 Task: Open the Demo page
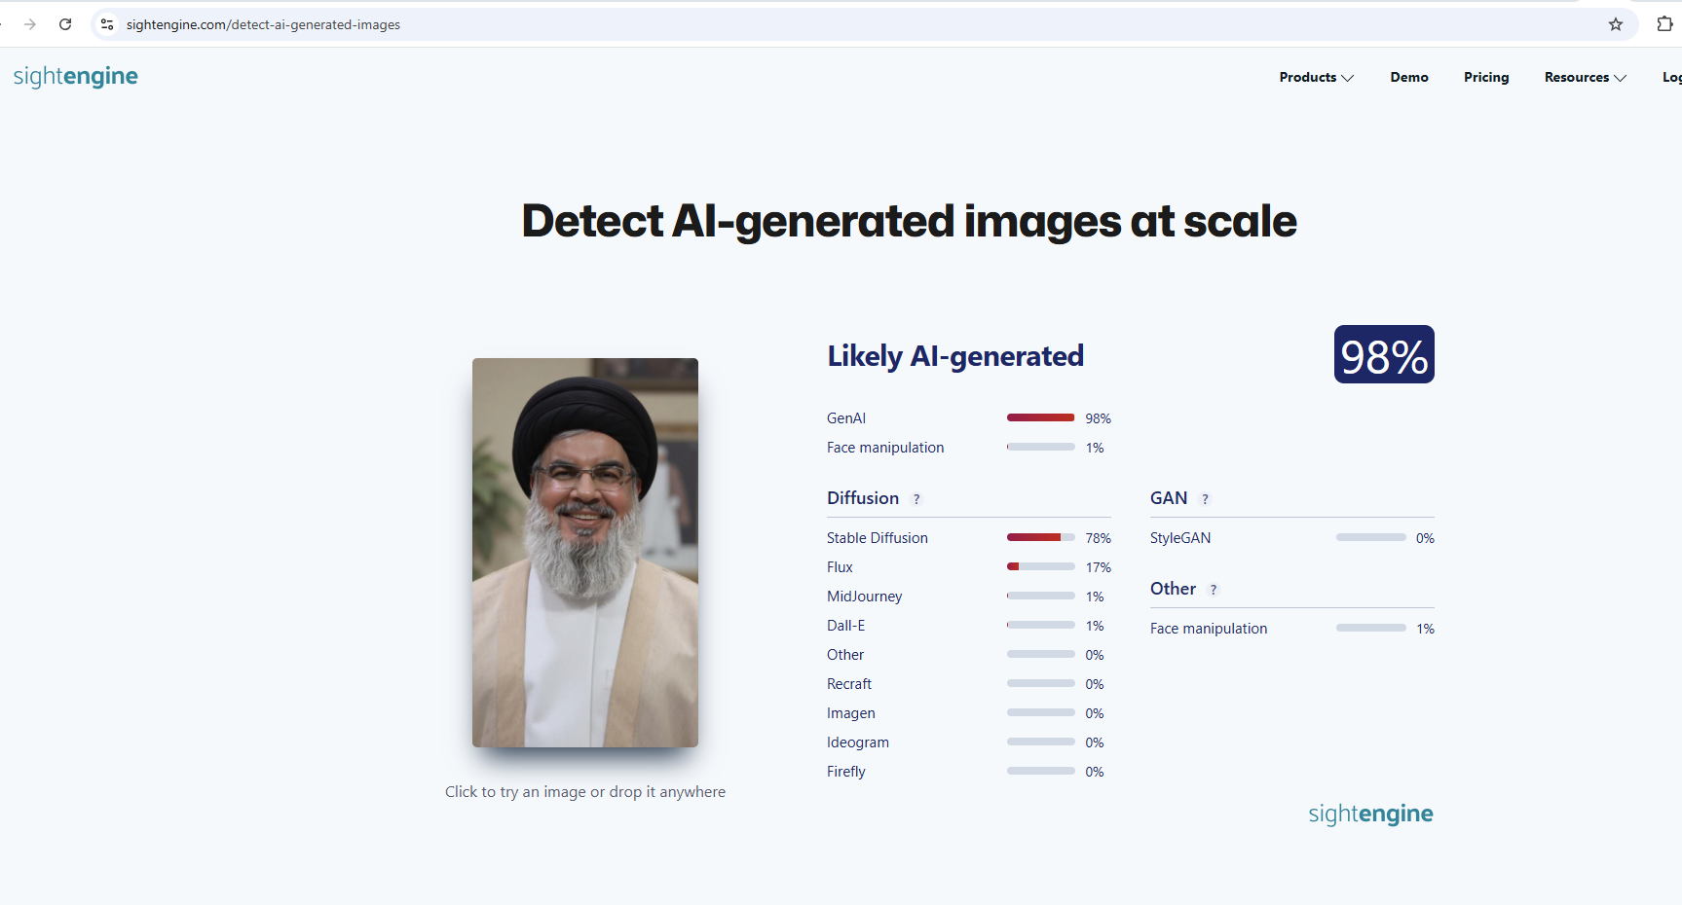pos(1408,77)
